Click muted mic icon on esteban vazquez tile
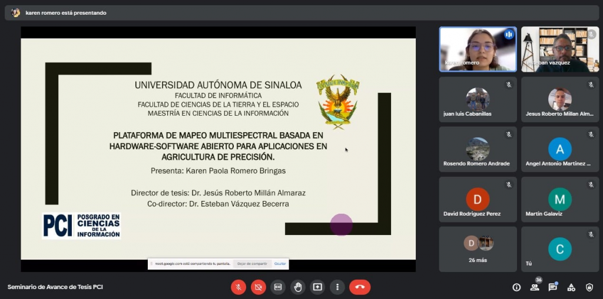603x299 pixels. 591,35
